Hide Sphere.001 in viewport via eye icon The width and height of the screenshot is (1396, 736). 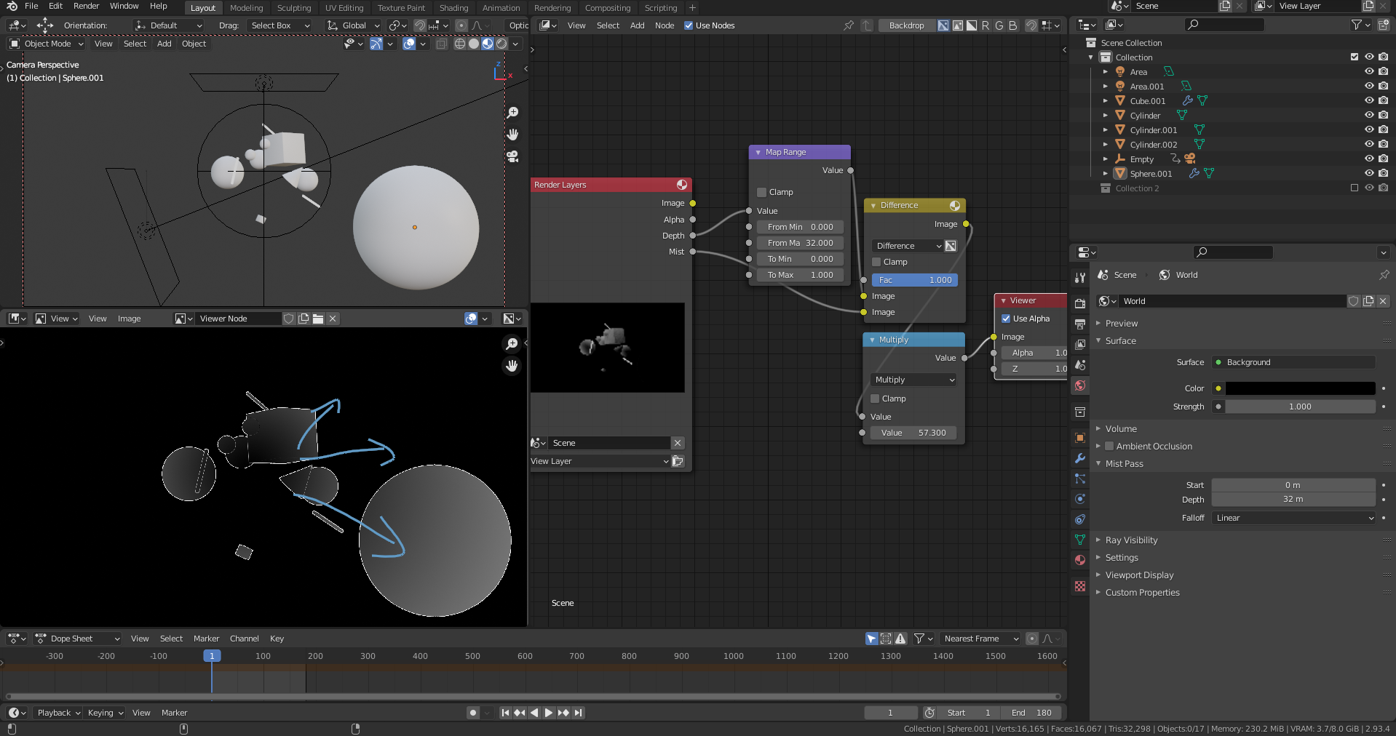pos(1368,174)
